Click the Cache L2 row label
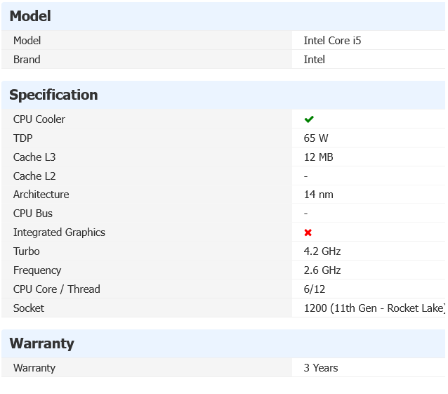Image resolution: width=448 pixels, height=394 pixels. (34, 176)
